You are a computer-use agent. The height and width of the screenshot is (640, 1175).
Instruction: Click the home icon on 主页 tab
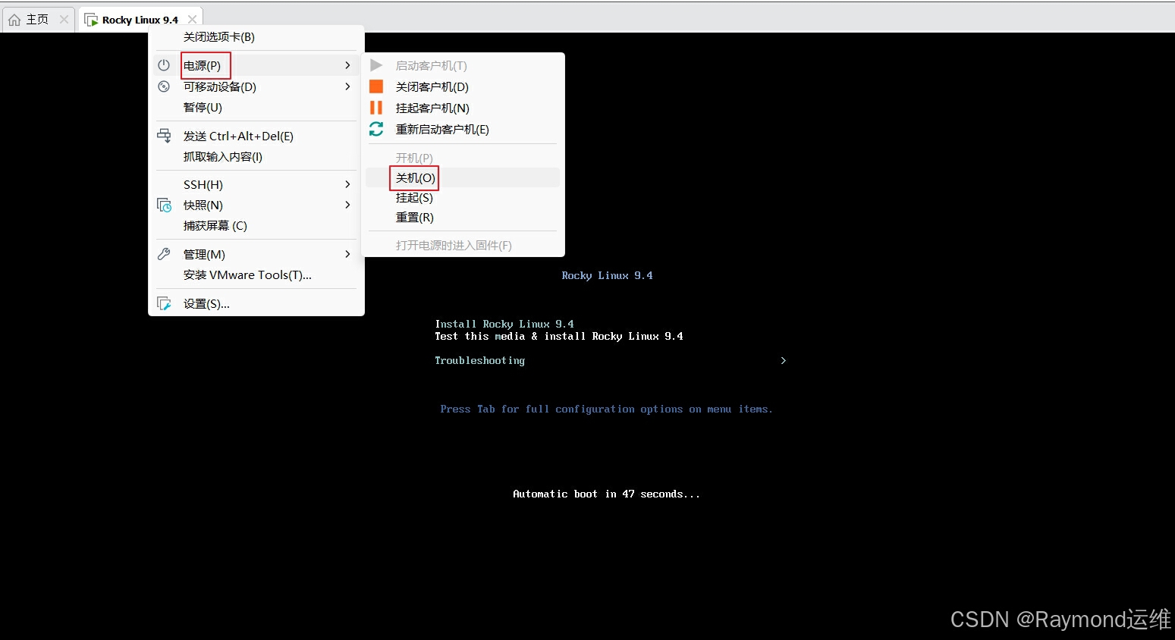click(x=14, y=20)
